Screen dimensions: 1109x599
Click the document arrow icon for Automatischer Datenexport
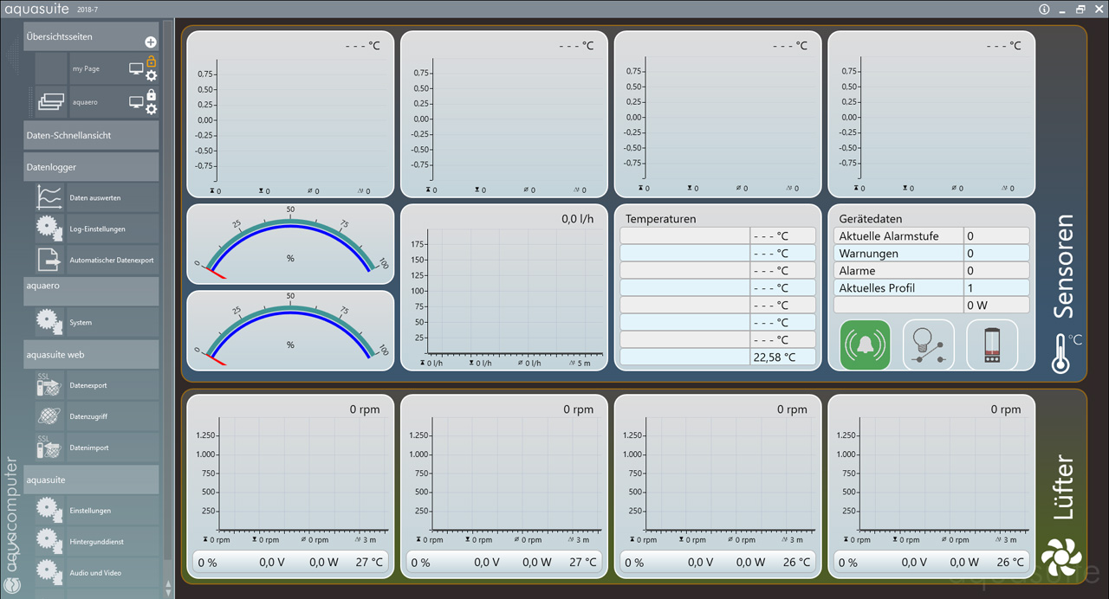[49, 260]
